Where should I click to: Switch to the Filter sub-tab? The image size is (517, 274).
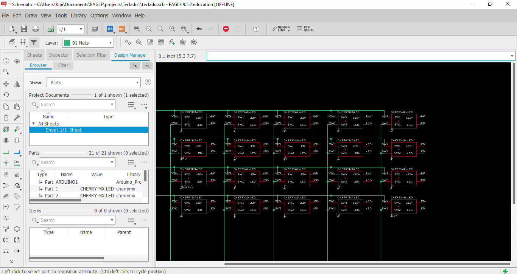63,65
